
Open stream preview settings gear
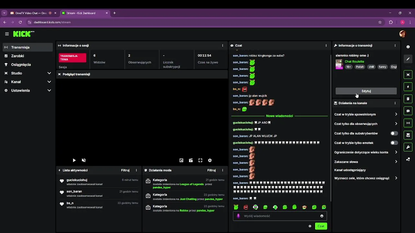tap(210, 160)
